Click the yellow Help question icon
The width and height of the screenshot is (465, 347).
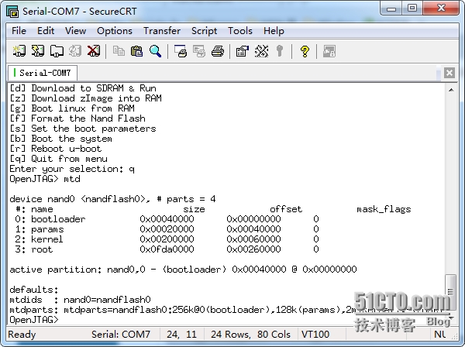click(305, 51)
